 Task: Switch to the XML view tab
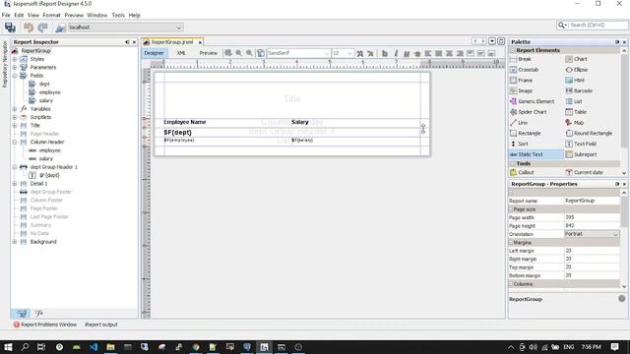tap(181, 53)
